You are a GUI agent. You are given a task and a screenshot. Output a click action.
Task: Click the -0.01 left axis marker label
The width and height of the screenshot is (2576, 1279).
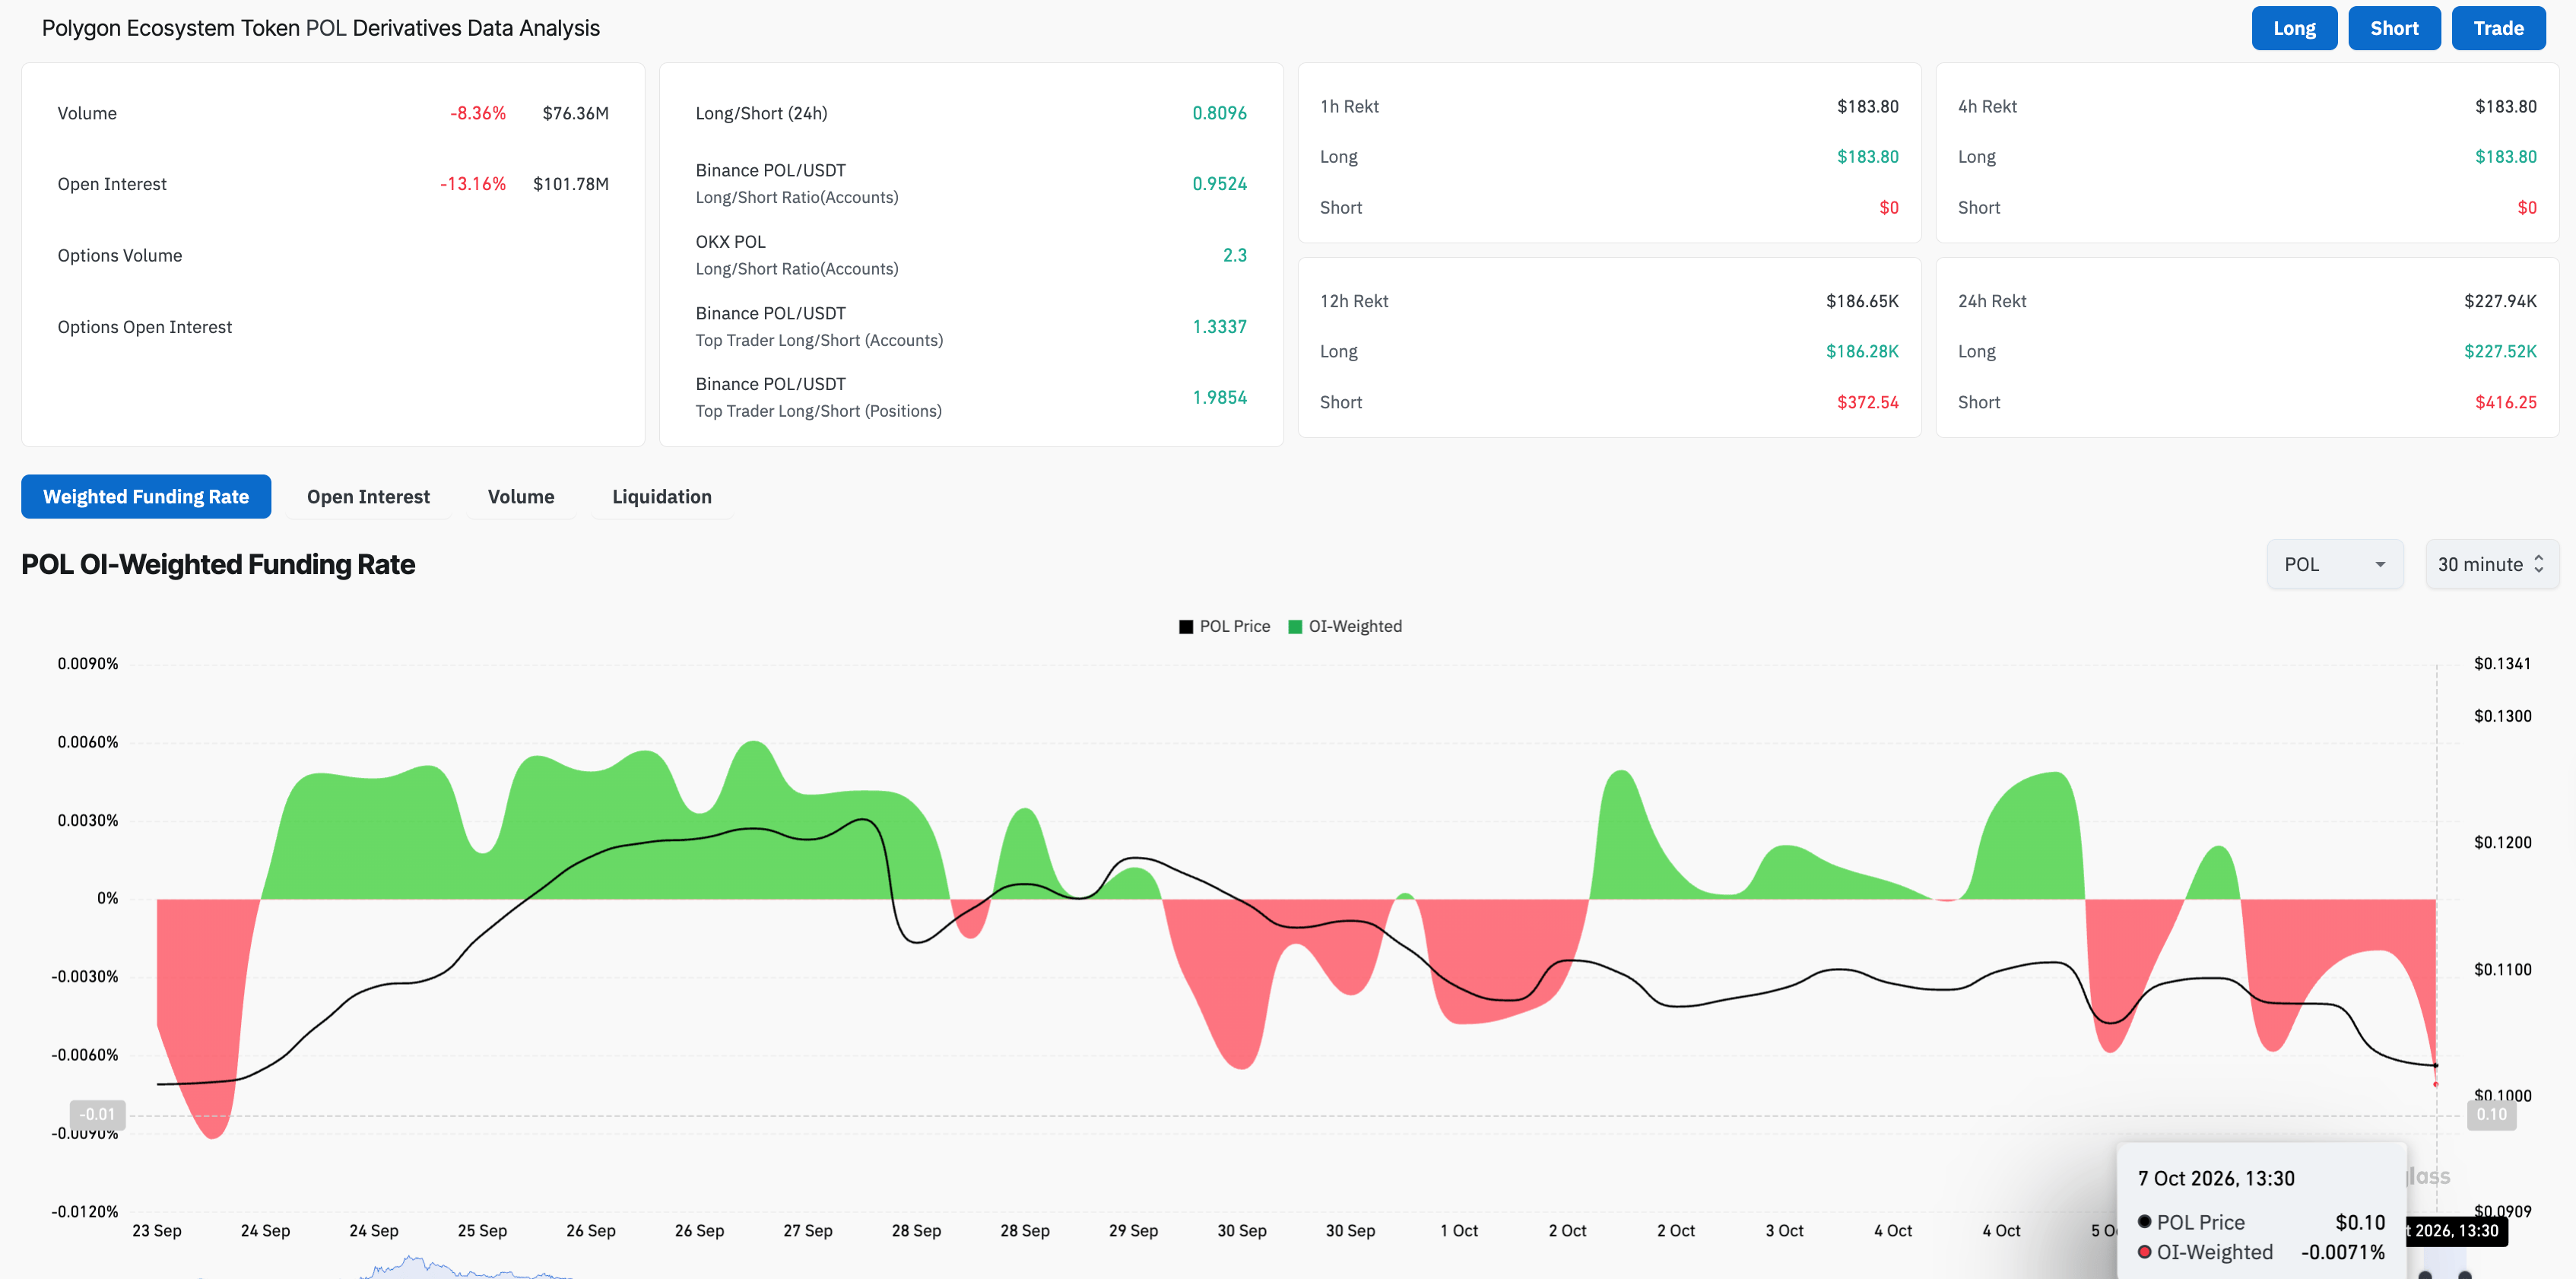[x=97, y=1114]
